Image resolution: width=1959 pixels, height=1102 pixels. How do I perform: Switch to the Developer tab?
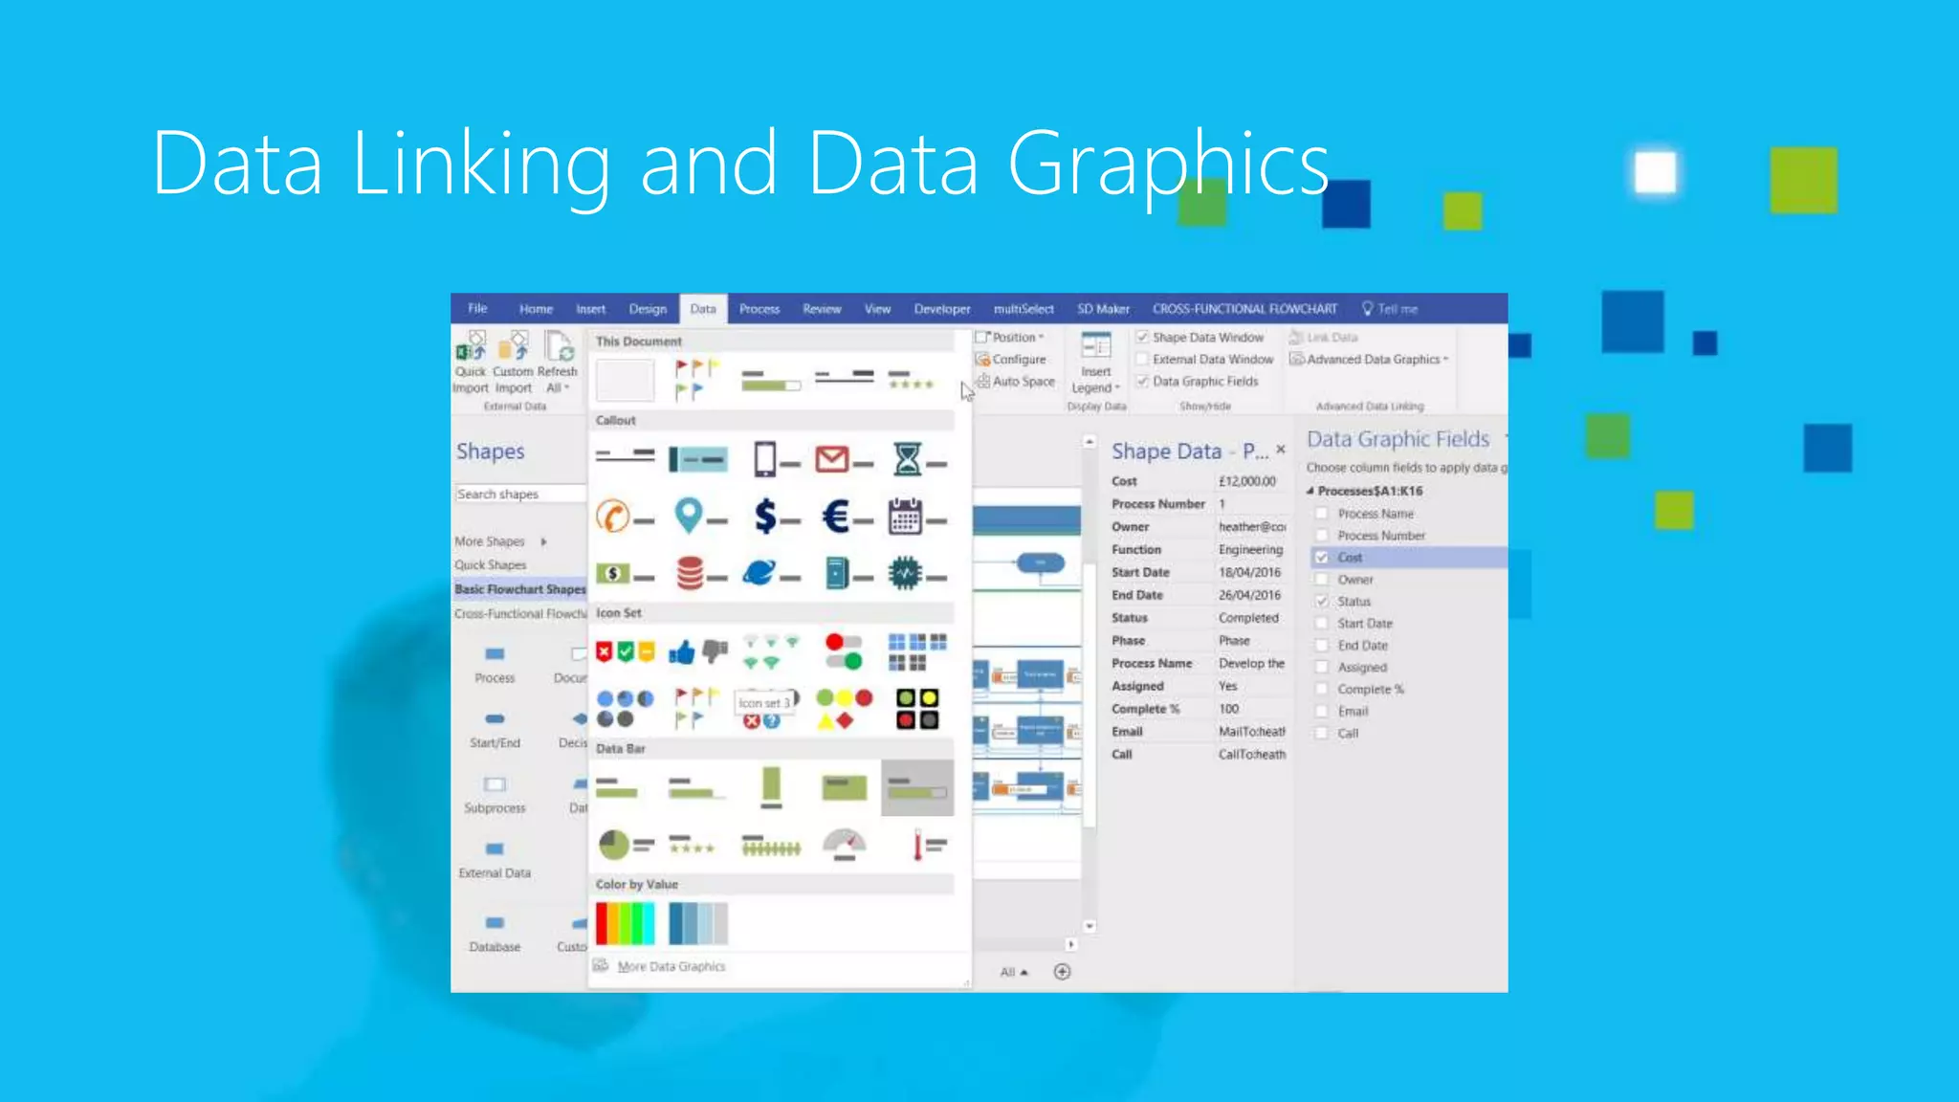[942, 309]
